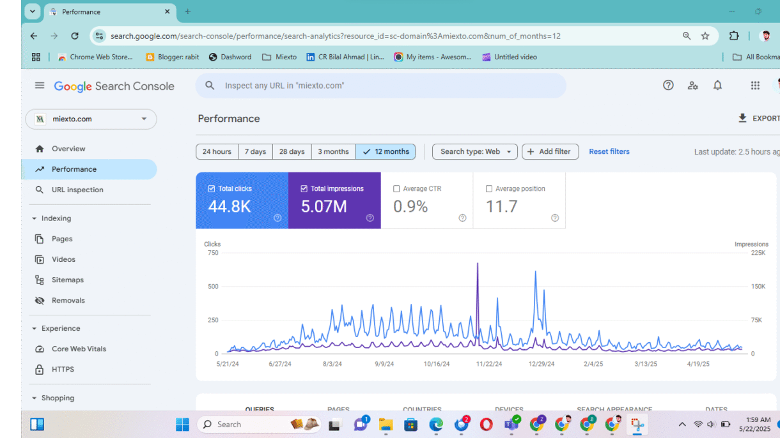Open the Search Console hamburger menu
780x438 pixels.
pyautogui.click(x=40, y=86)
